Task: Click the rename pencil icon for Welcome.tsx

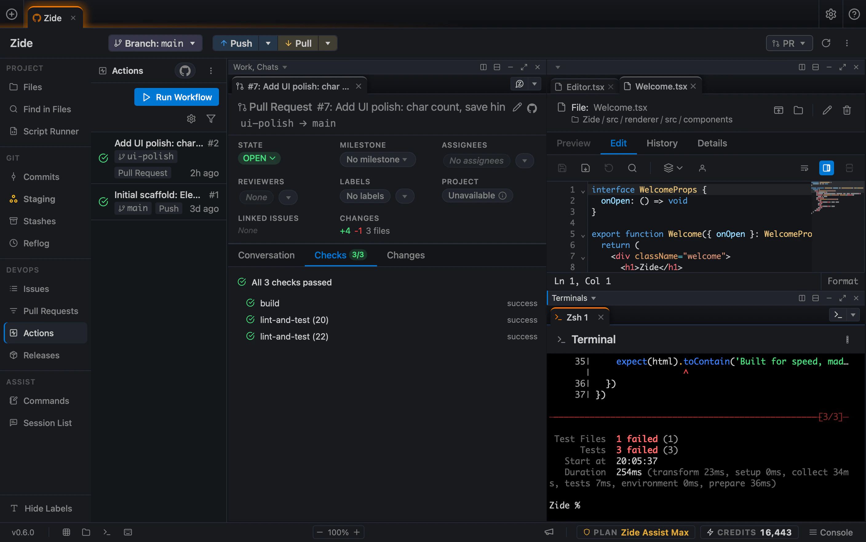Action: [x=827, y=110]
